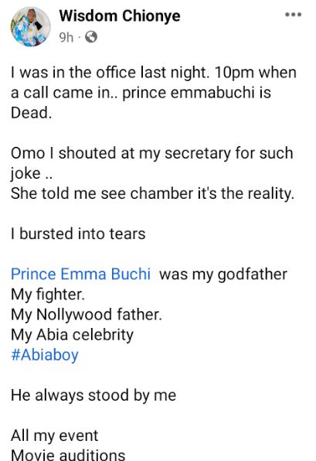This screenshot has height=461, width=316.
Task: Click the line starting "I was in the office"
Action: (154, 73)
